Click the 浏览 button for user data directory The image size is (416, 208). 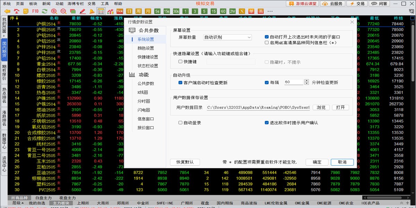point(321,107)
